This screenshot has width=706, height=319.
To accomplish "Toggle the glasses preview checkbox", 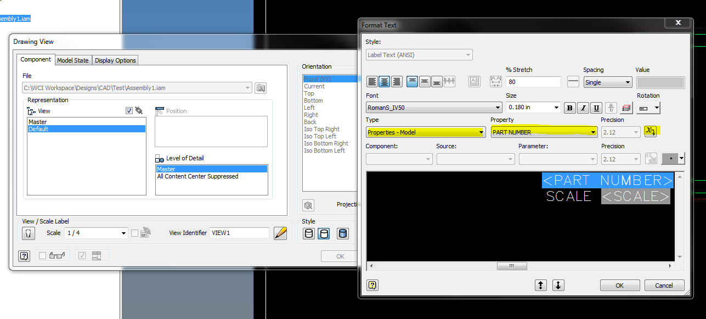I will [43, 255].
